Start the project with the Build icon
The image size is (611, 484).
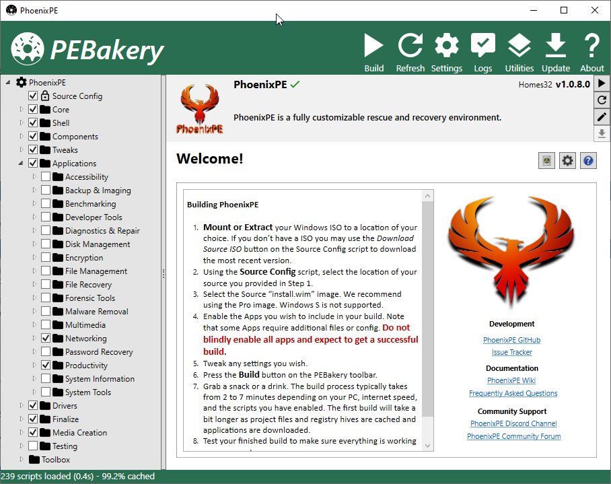(373, 46)
